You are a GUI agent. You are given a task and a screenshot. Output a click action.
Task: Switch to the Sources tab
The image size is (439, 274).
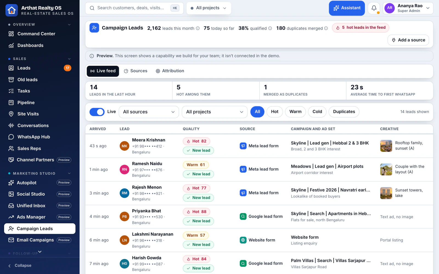[x=136, y=71]
